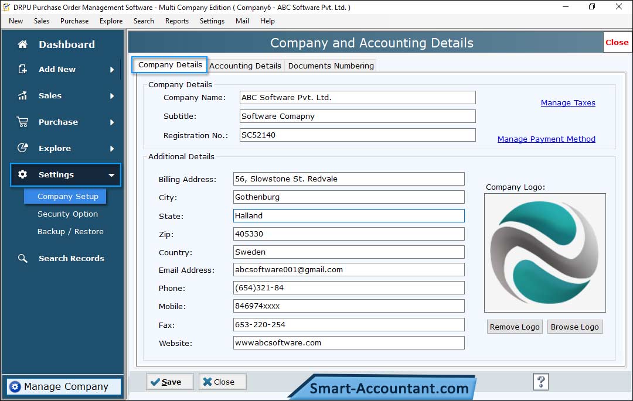Click the help question mark icon

[541, 381]
